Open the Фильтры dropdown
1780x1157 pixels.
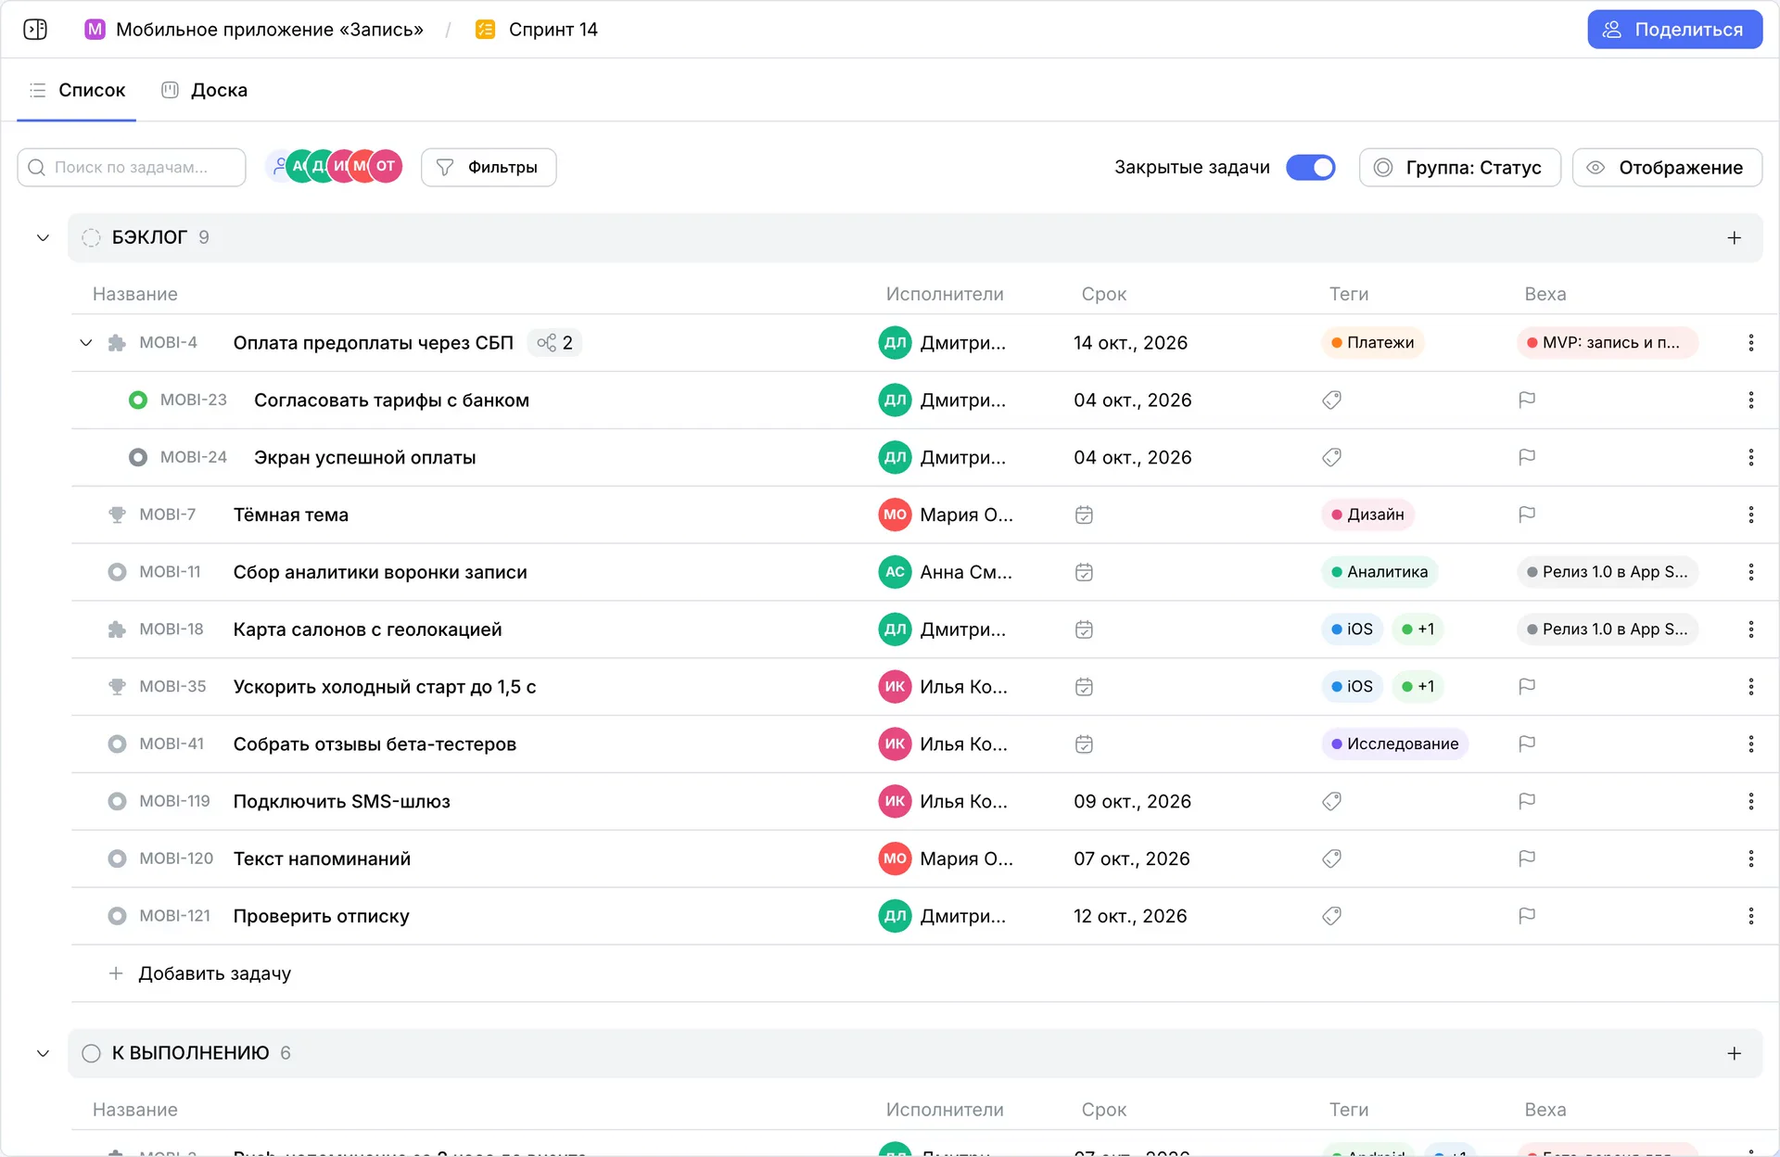[x=489, y=168]
